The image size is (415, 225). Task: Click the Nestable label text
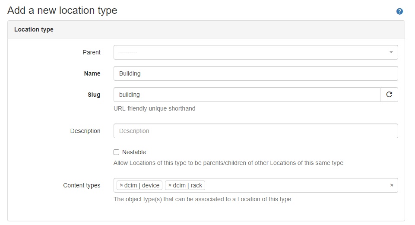click(x=134, y=152)
